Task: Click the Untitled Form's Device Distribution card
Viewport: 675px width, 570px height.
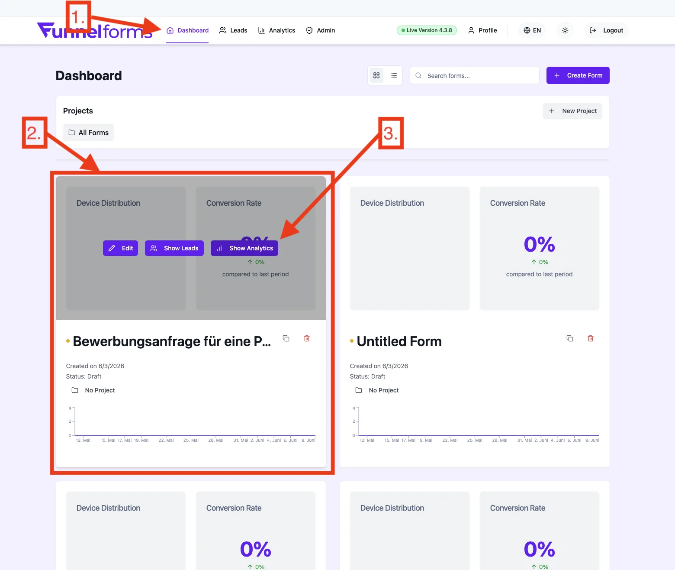Action: pos(410,248)
